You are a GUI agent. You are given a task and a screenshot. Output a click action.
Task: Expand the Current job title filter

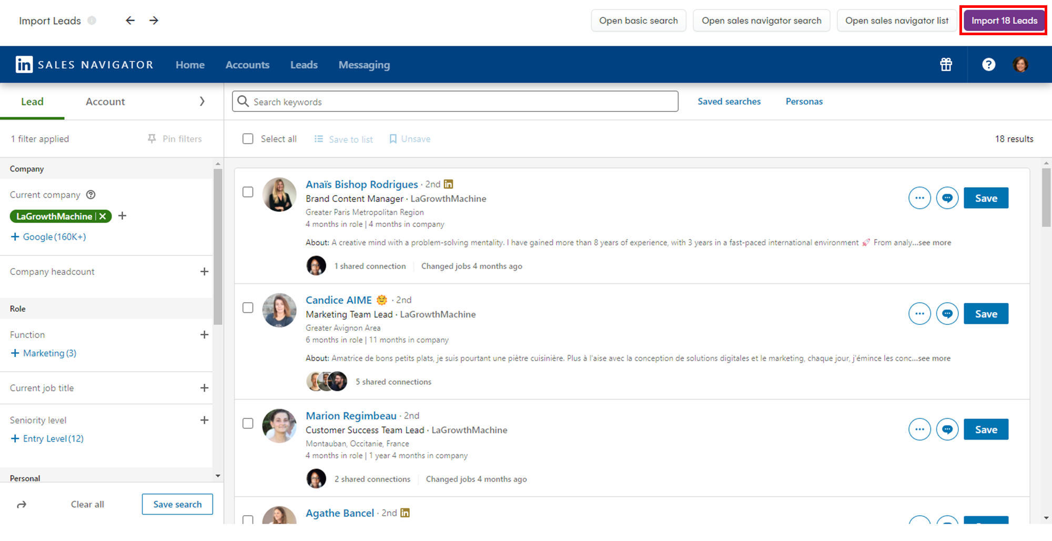[204, 388]
